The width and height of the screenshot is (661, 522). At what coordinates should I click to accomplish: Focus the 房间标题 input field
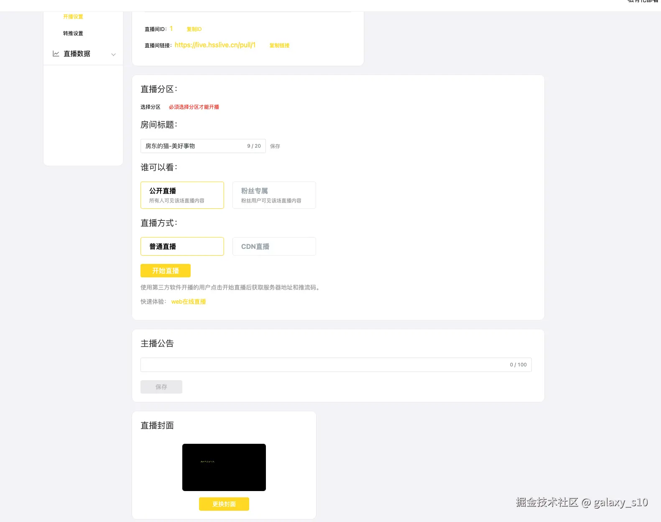pyautogui.click(x=203, y=146)
